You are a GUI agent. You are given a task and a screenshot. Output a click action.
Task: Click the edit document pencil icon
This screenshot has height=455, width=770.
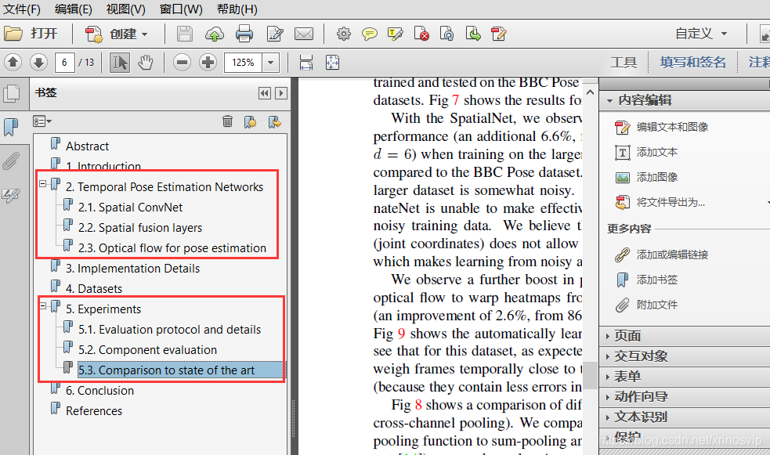tap(274, 34)
